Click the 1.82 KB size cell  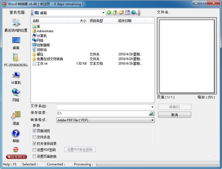pyautogui.click(x=81, y=64)
